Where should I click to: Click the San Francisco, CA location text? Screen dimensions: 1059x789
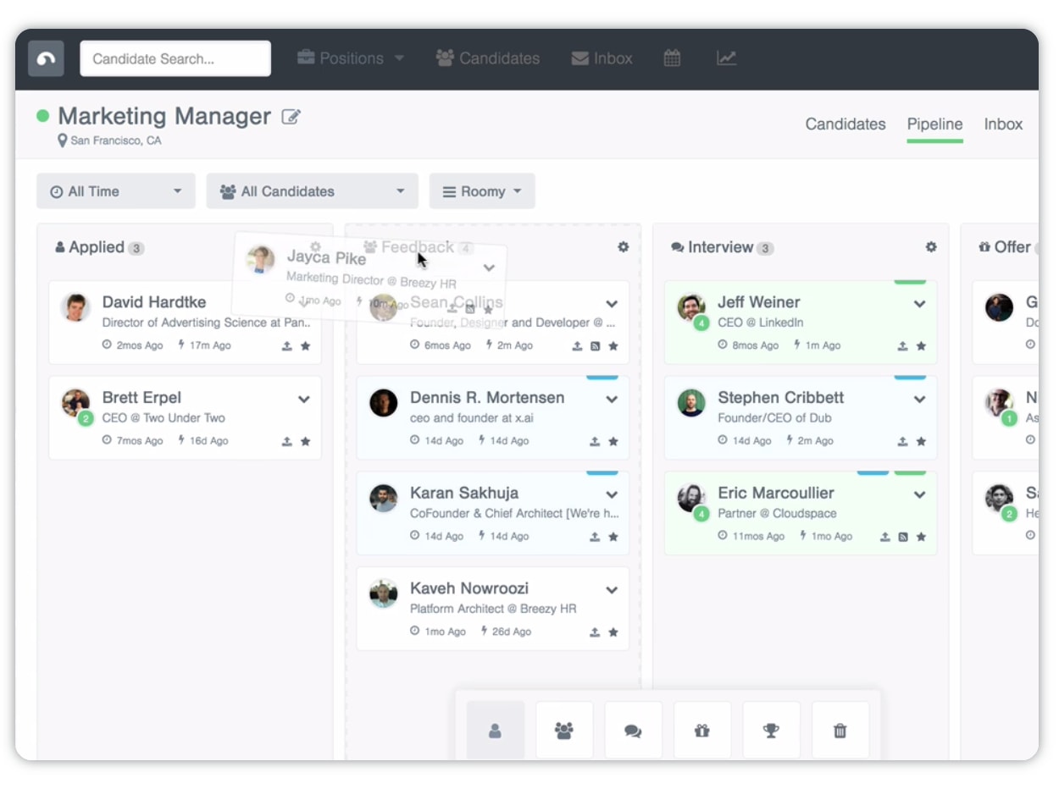pos(115,141)
